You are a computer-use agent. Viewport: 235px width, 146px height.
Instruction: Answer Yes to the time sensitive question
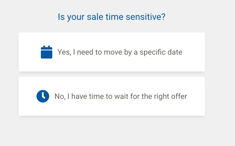click(112, 52)
